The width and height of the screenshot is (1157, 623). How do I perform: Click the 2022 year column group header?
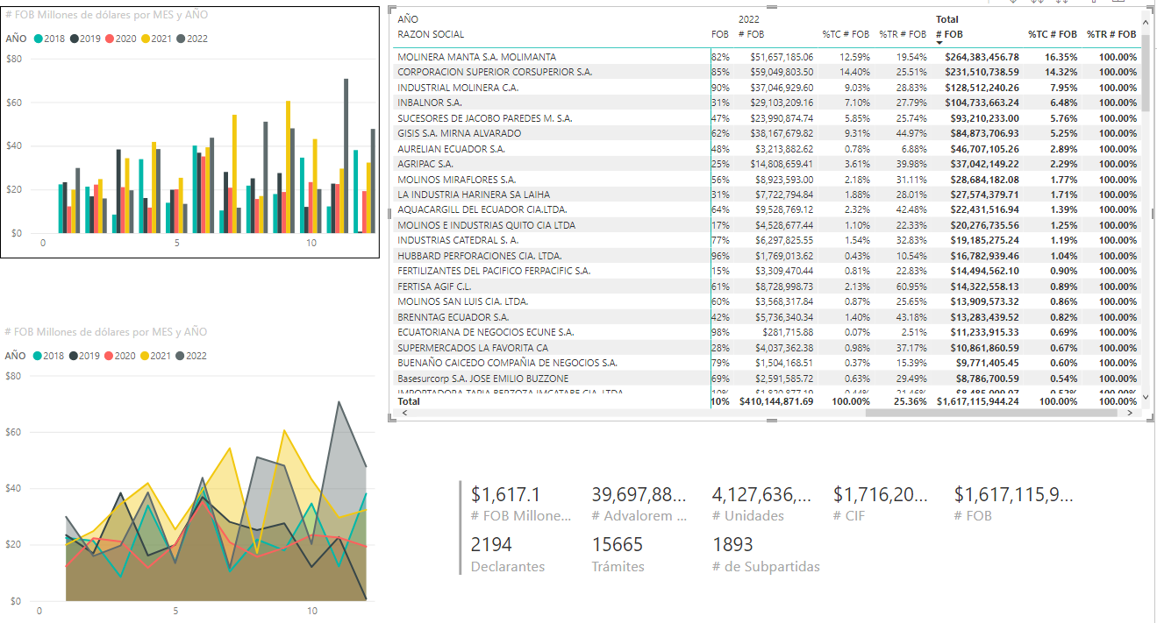pos(749,19)
